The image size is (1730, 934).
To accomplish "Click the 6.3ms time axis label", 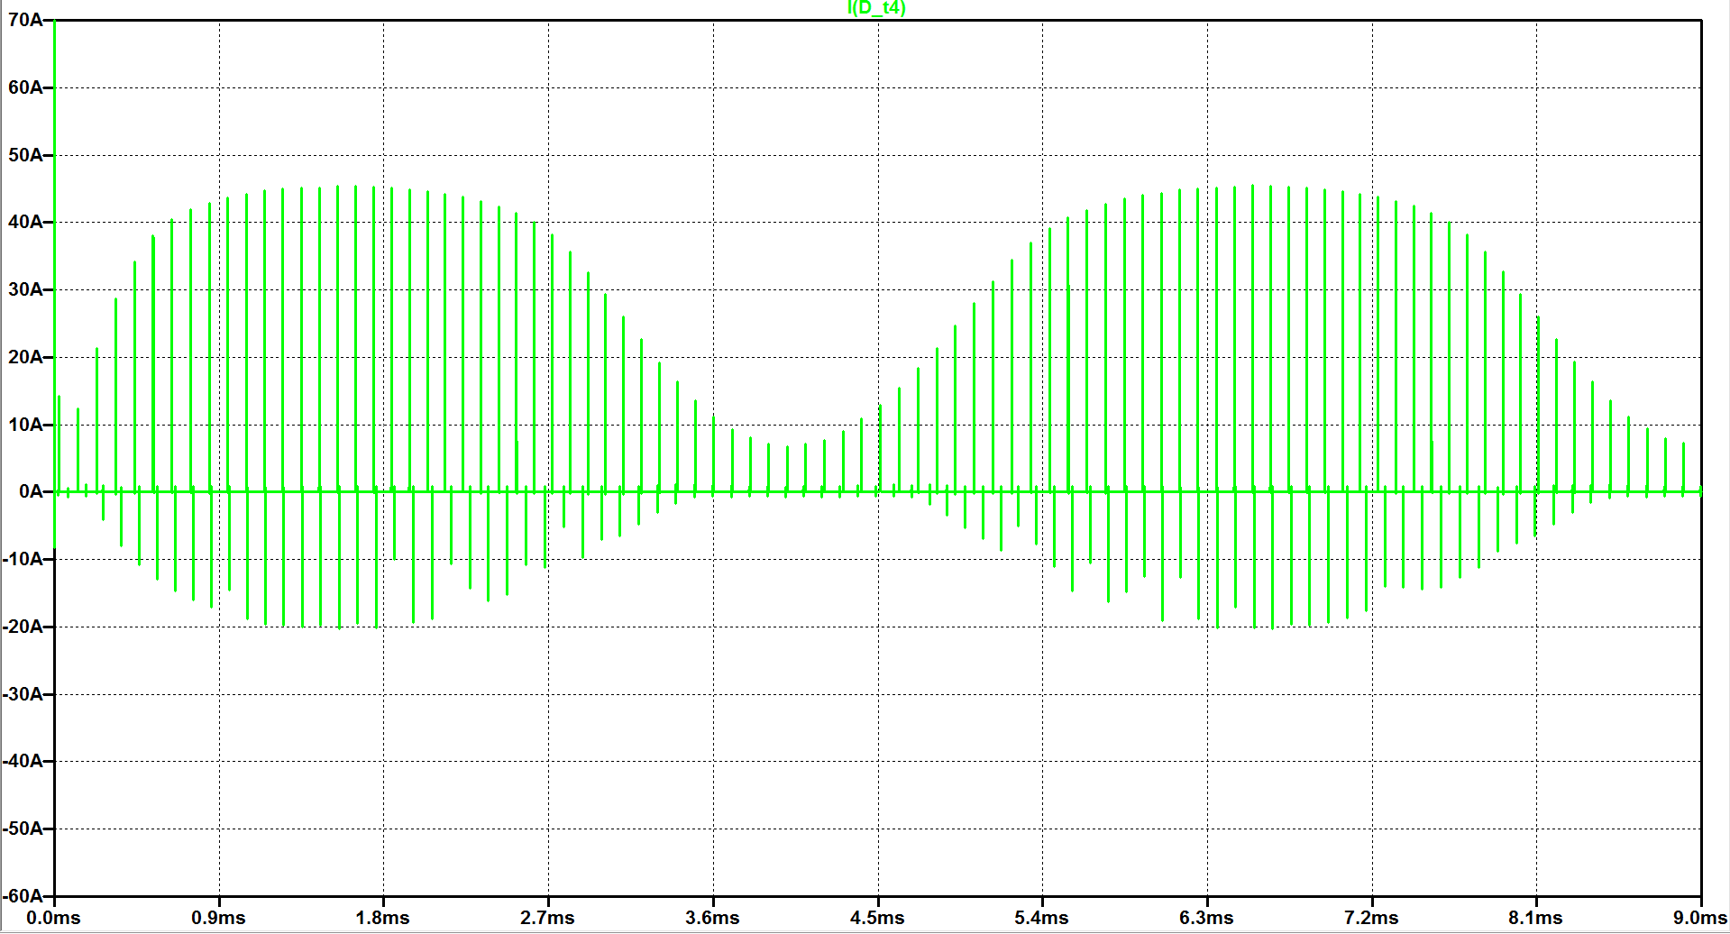I will coord(1206,918).
